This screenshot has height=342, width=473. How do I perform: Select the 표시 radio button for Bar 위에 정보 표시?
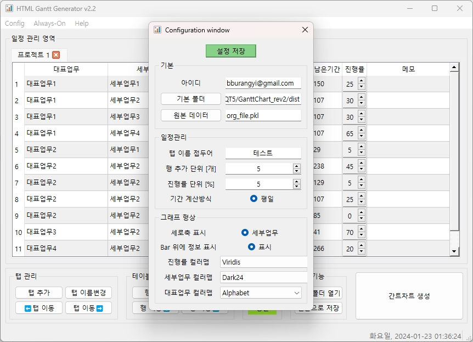[x=252, y=247]
